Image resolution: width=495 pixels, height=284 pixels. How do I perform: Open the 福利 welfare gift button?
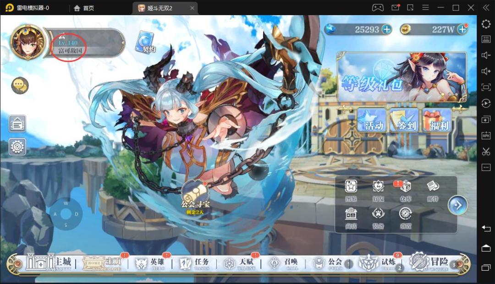click(x=437, y=120)
